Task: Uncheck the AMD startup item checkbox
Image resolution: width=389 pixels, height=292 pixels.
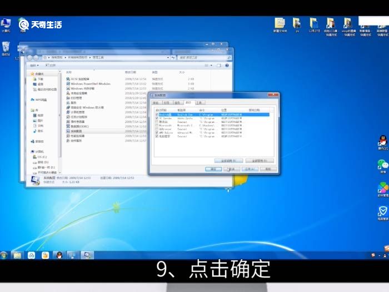Action: [157, 133]
